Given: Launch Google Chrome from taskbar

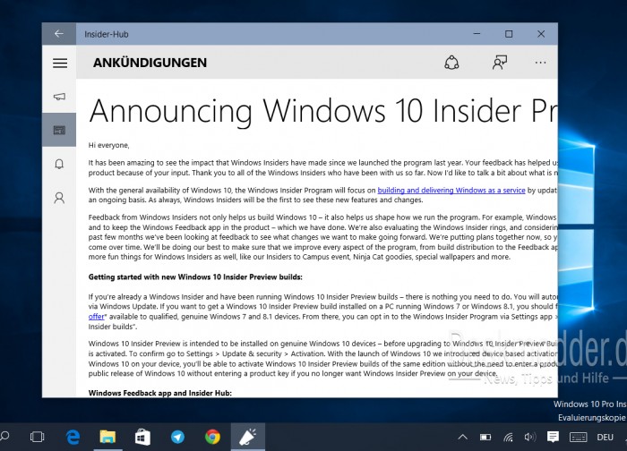Looking at the screenshot, I should (x=213, y=437).
